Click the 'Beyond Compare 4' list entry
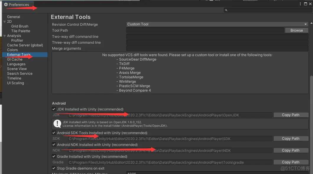Viewport: 313px width, 174px height. tap(135, 90)
